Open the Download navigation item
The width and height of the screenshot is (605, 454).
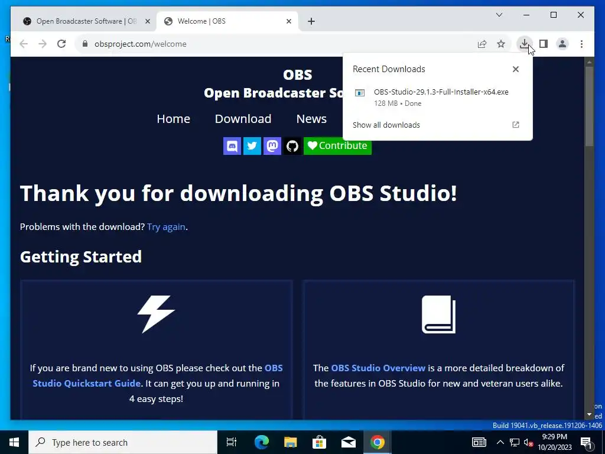pos(243,119)
